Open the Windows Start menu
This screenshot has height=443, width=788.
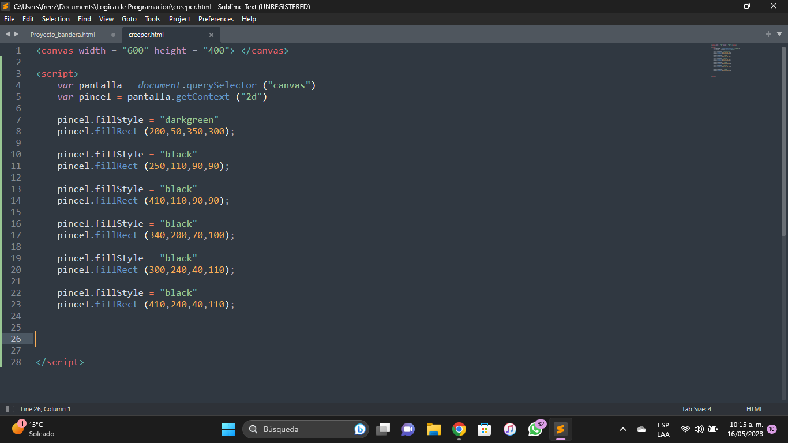coord(228,429)
